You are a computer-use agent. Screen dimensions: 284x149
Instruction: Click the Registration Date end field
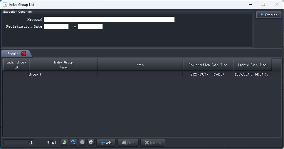(90, 26)
